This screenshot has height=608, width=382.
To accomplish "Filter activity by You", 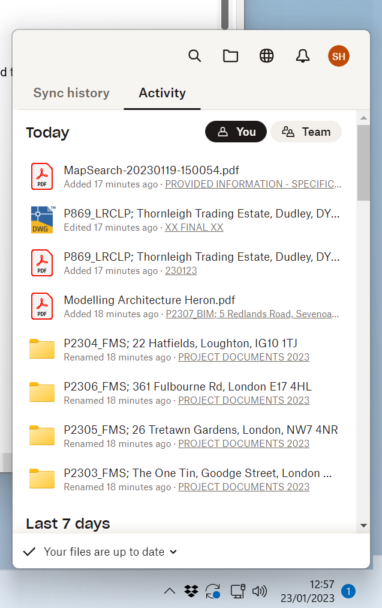I will [236, 132].
